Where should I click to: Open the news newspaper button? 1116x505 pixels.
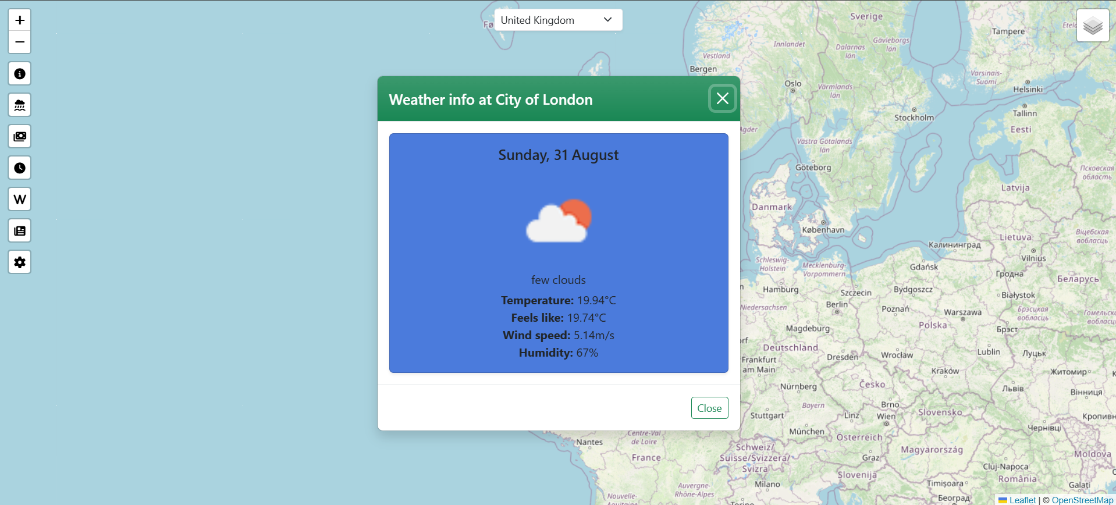20,231
